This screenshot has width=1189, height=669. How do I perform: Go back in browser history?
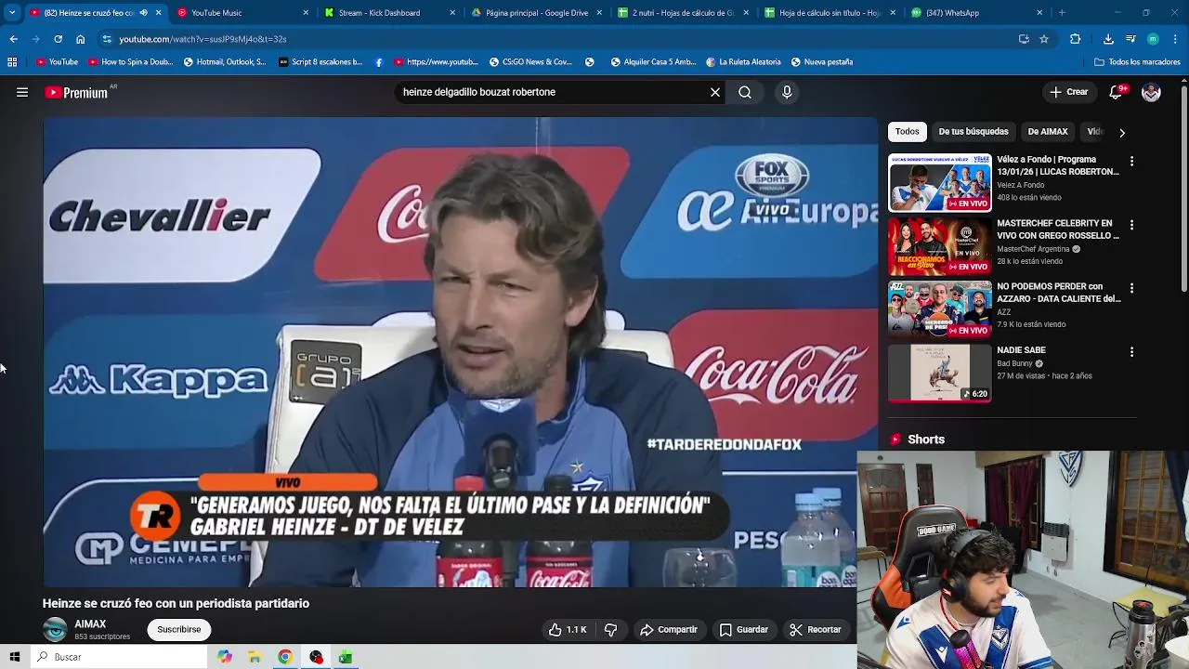(x=14, y=39)
